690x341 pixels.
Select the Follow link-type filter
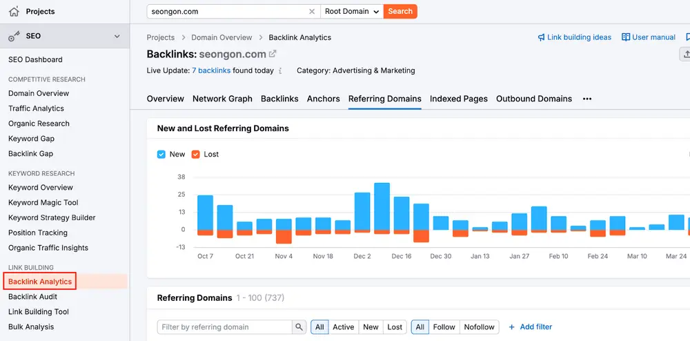pyautogui.click(x=444, y=327)
